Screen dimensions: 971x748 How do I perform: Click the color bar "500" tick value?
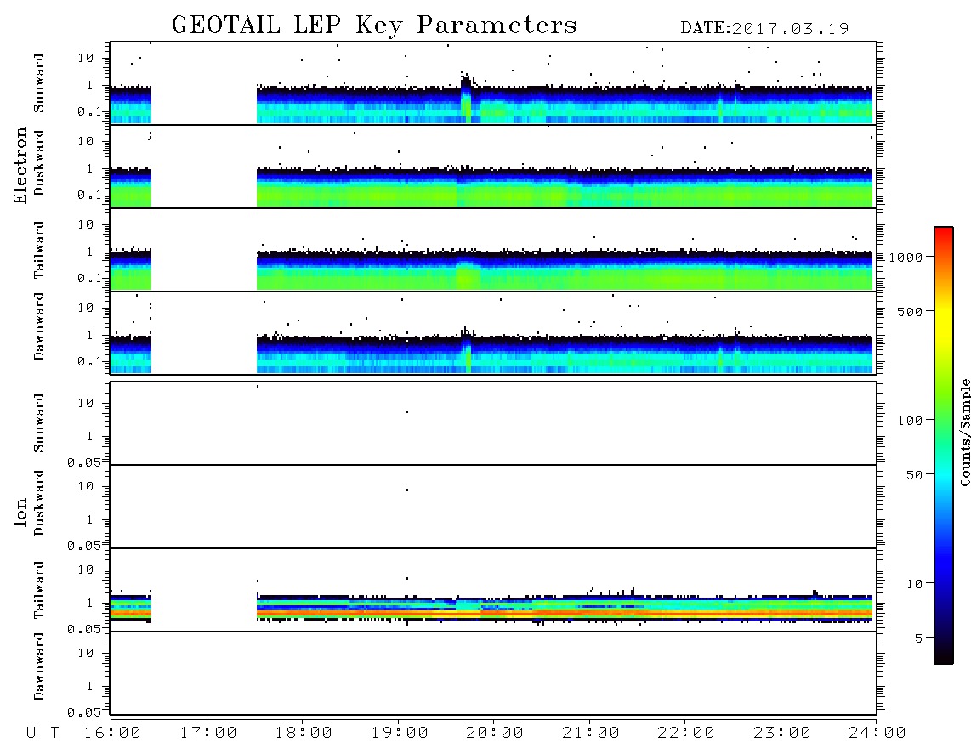click(910, 311)
